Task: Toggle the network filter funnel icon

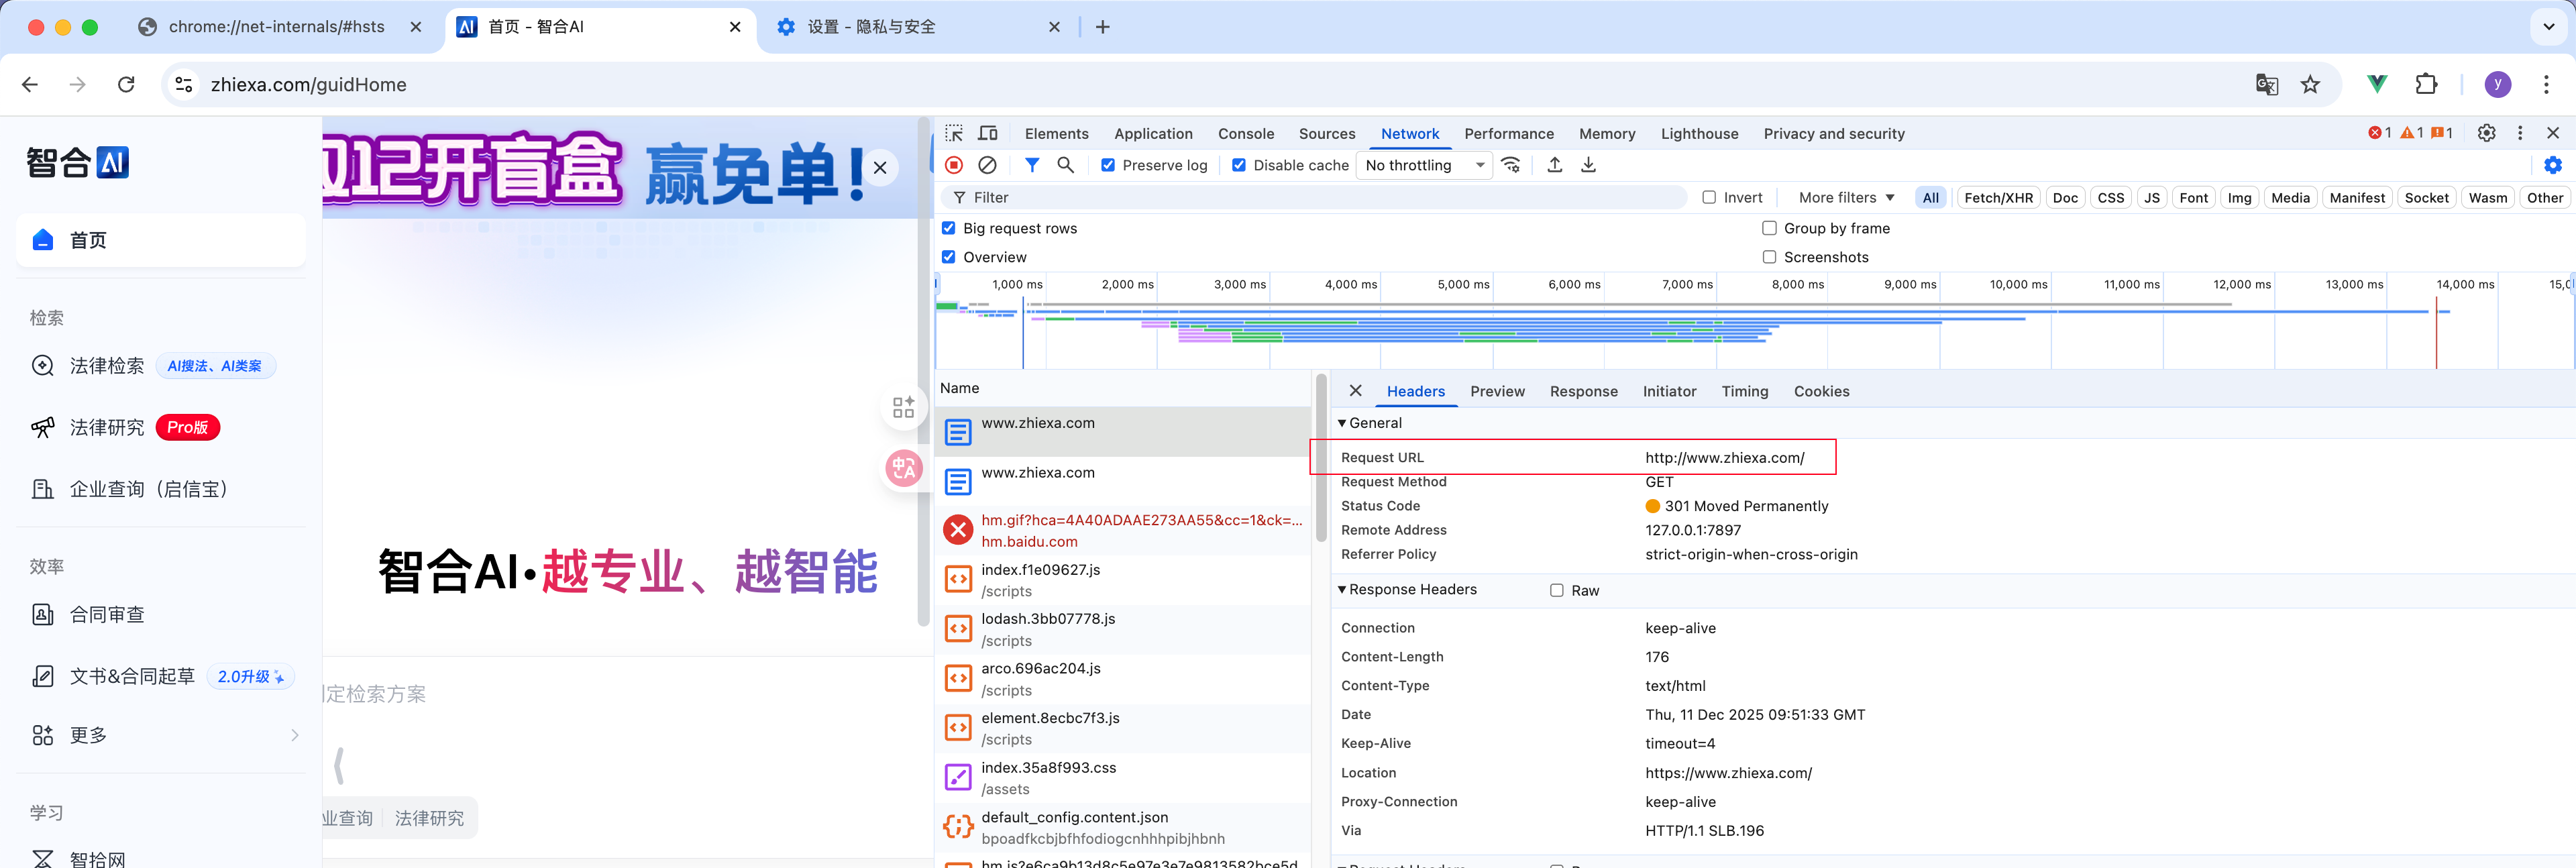Action: (x=1032, y=165)
